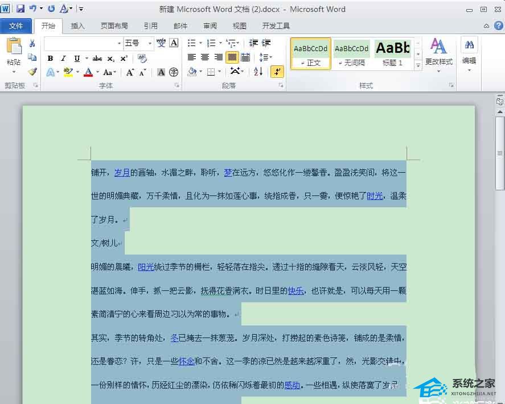Viewport: 505px width, 404px height.
Task: Expand the bullets list dropdown arrow
Action: [x=200, y=43]
